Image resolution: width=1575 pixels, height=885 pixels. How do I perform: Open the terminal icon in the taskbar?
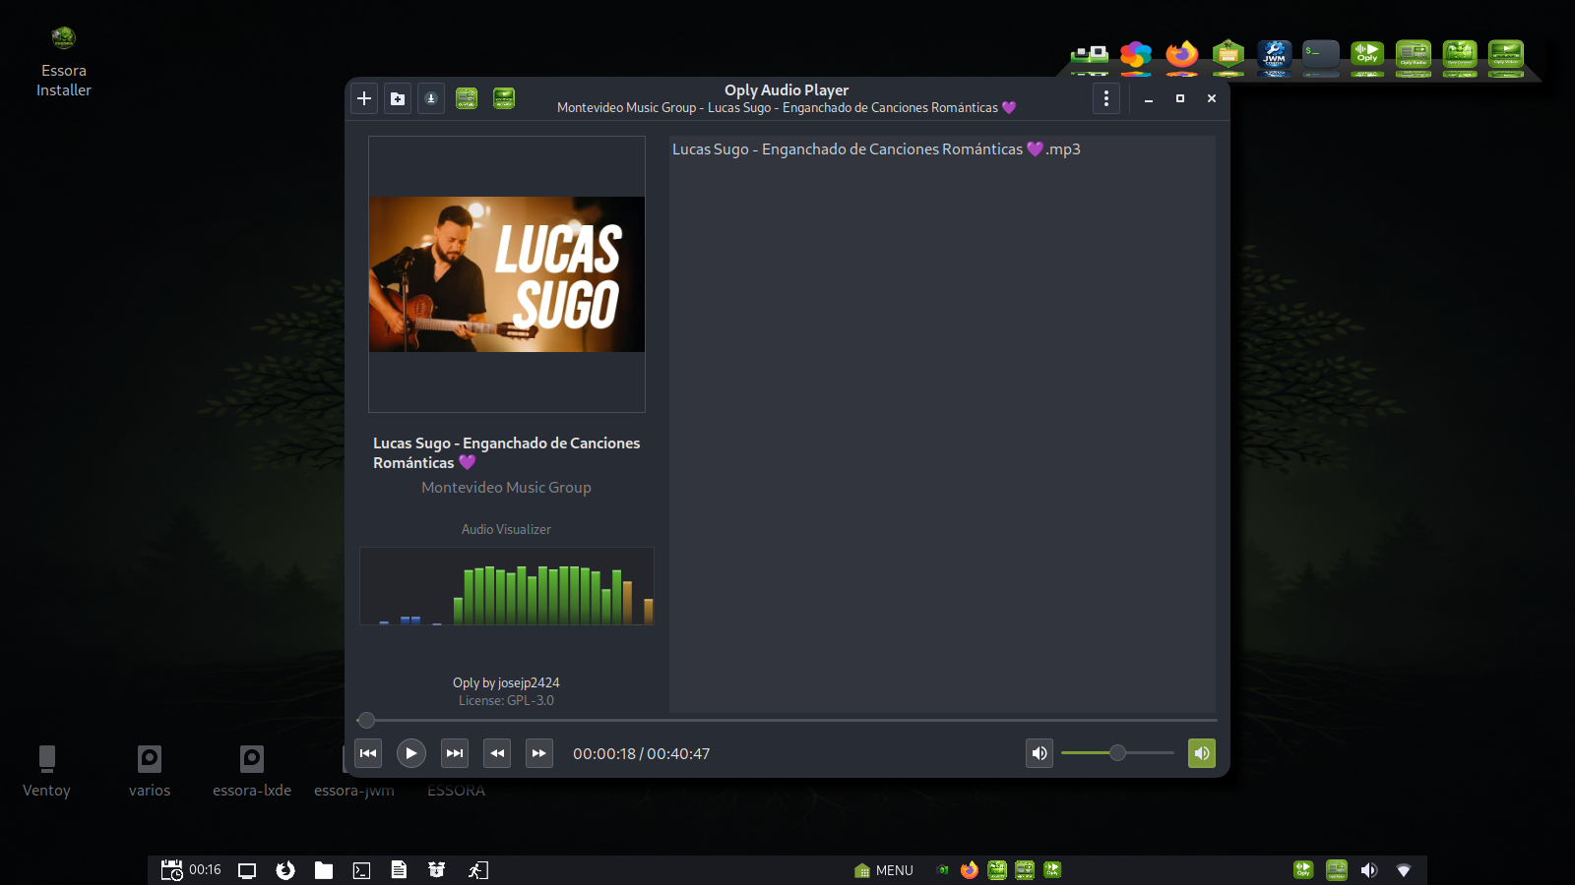[361, 870]
